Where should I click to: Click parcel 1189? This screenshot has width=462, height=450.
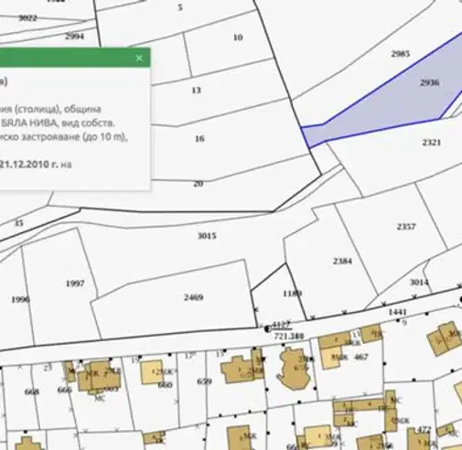coord(292,294)
